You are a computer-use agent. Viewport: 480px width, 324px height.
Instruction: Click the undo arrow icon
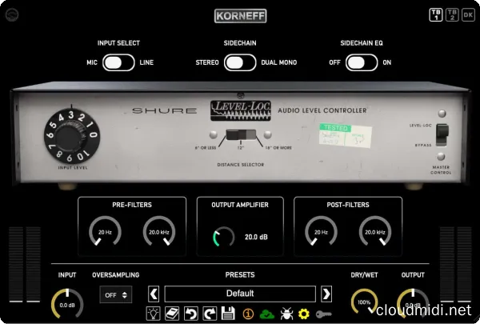point(190,314)
